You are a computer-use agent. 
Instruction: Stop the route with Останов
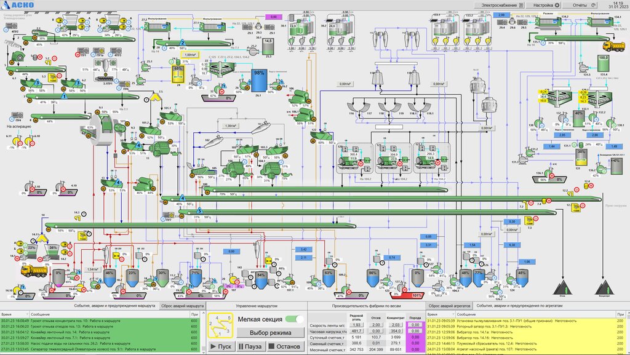click(x=284, y=346)
